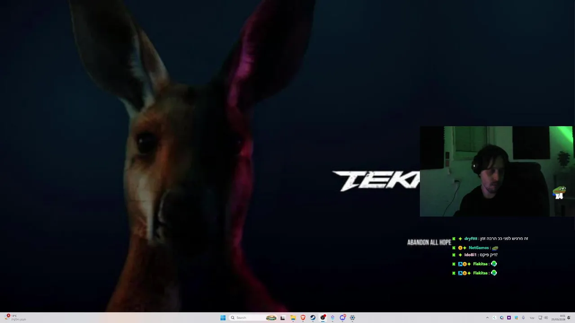
Task: Expand the hidden system tray icons
Action: click(x=487, y=318)
